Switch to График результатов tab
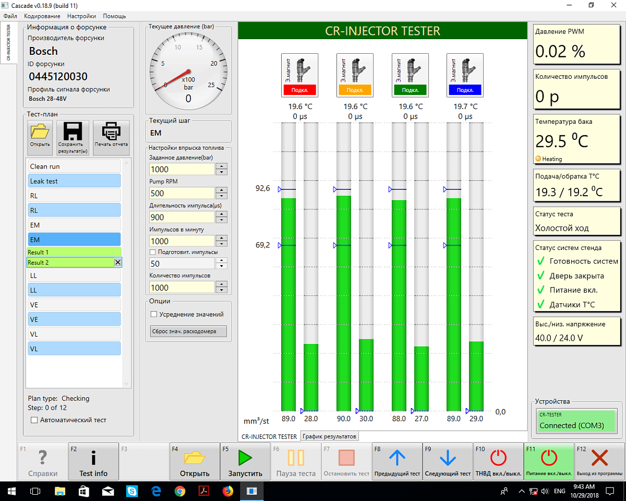Viewport: 626px width, 501px height. pyautogui.click(x=330, y=436)
